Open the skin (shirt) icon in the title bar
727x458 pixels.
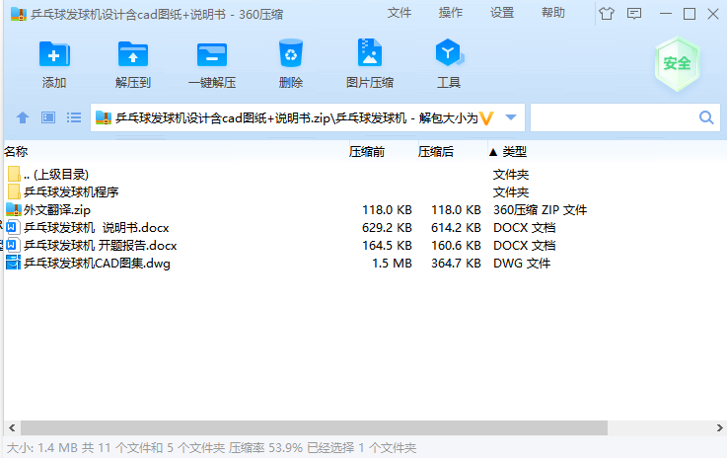607,14
